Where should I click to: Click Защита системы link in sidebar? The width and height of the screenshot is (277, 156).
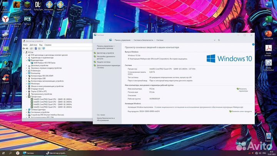[103, 62]
